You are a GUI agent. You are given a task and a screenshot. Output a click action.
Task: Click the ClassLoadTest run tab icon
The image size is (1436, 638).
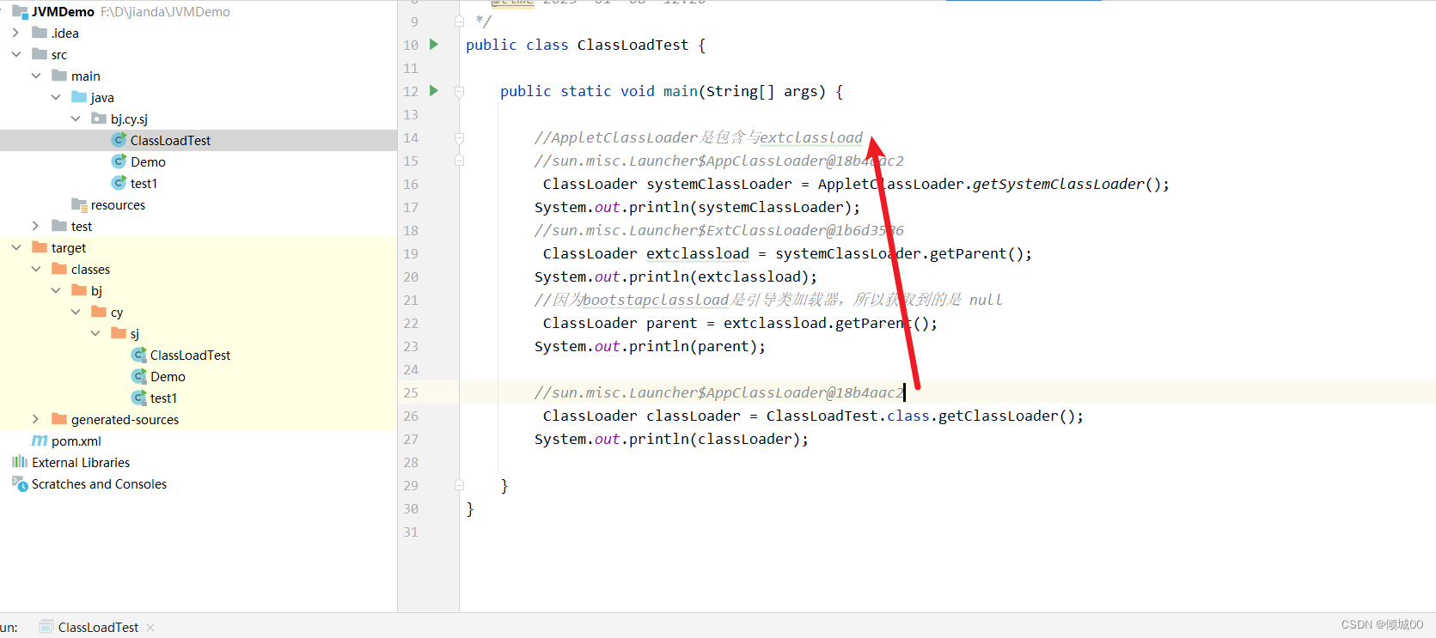click(x=46, y=627)
